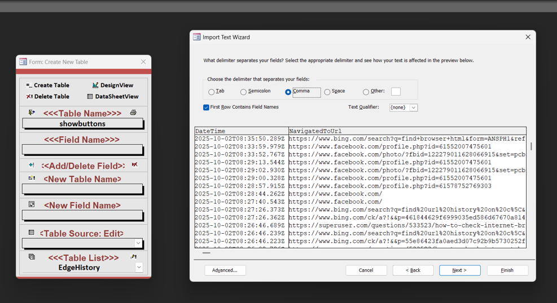
Task: Click the <<<Field Name>>> heading label
Action: click(82, 140)
